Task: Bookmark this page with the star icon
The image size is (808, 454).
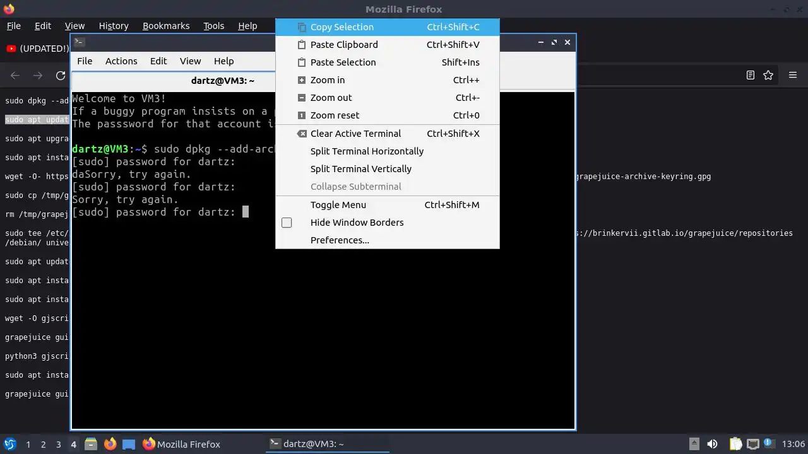Action: point(768,75)
